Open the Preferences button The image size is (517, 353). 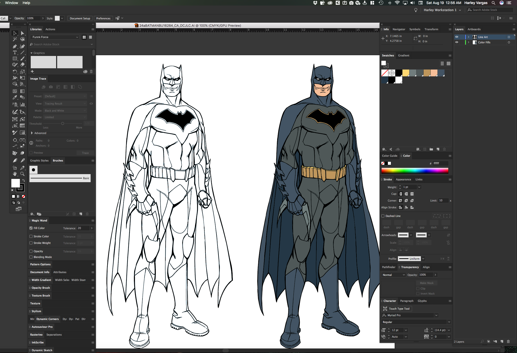pos(103,18)
